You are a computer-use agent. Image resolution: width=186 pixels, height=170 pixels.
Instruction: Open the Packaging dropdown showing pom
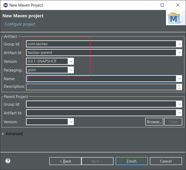tap(71, 70)
